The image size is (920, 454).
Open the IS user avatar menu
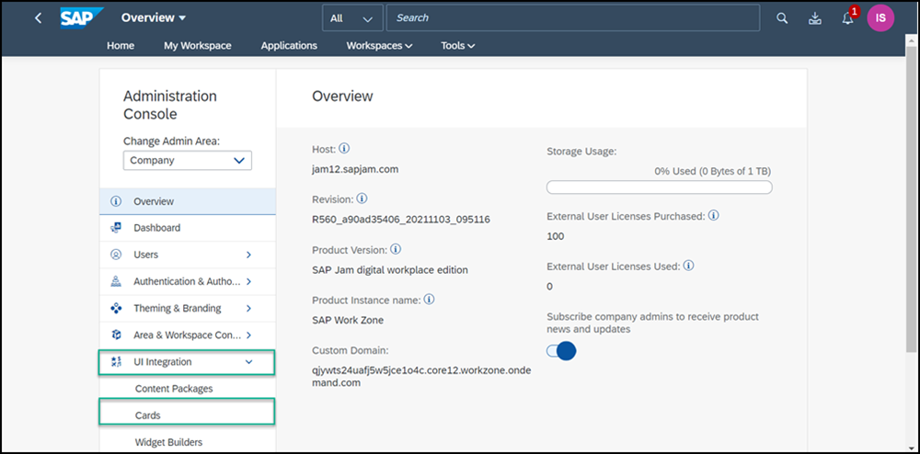click(880, 18)
